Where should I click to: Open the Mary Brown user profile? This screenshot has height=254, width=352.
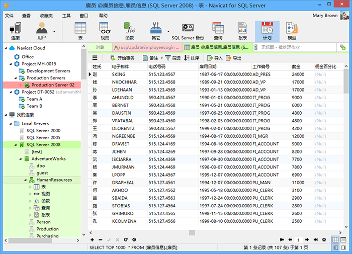click(x=330, y=16)
